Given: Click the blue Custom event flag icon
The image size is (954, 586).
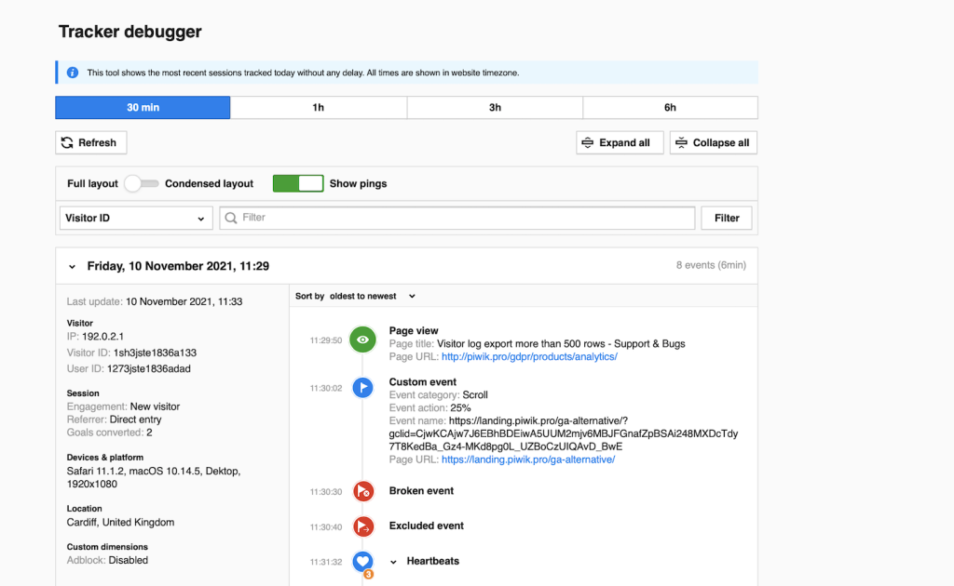Looking at the screenshot, I should point(363,387).
